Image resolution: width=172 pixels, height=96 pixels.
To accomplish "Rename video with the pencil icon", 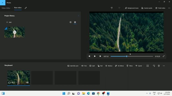I will [26, 8].
